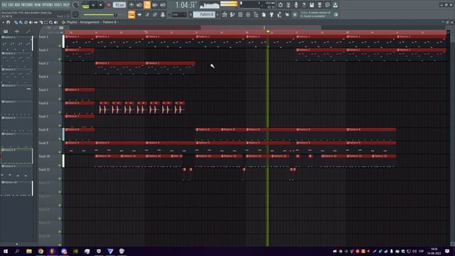This screenshot has width=455, height=256.
Task: Mute Track 9 using its green switch
Action: pyautogui.click(x=60, y=152)
